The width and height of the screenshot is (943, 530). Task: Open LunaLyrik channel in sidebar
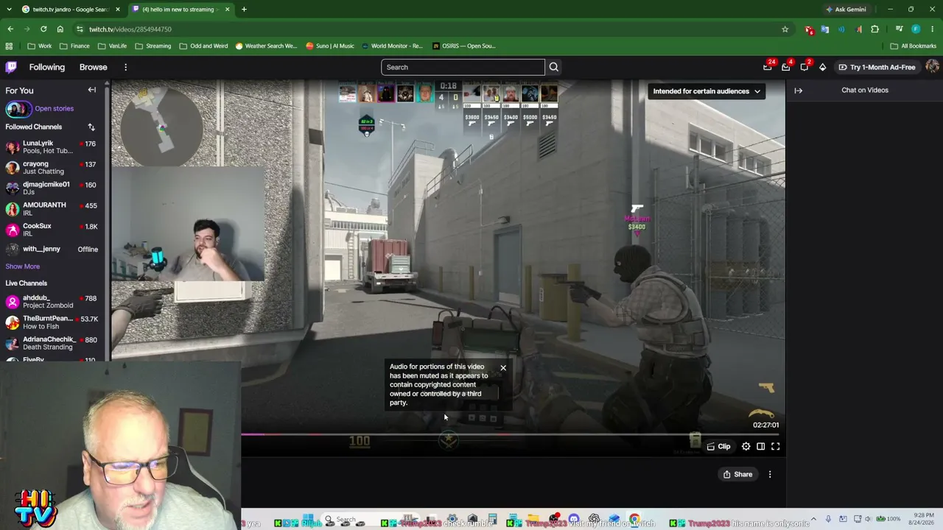tap(52, 147)
